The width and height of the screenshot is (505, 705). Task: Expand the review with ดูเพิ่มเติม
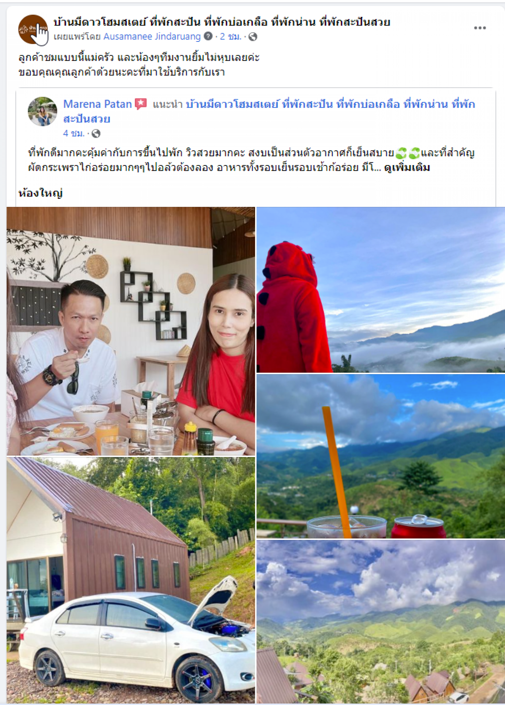407,167
